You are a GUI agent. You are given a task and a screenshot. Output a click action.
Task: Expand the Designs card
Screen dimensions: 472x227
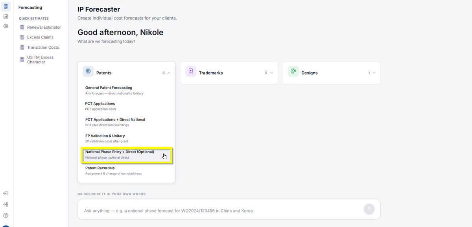(374, 73)
